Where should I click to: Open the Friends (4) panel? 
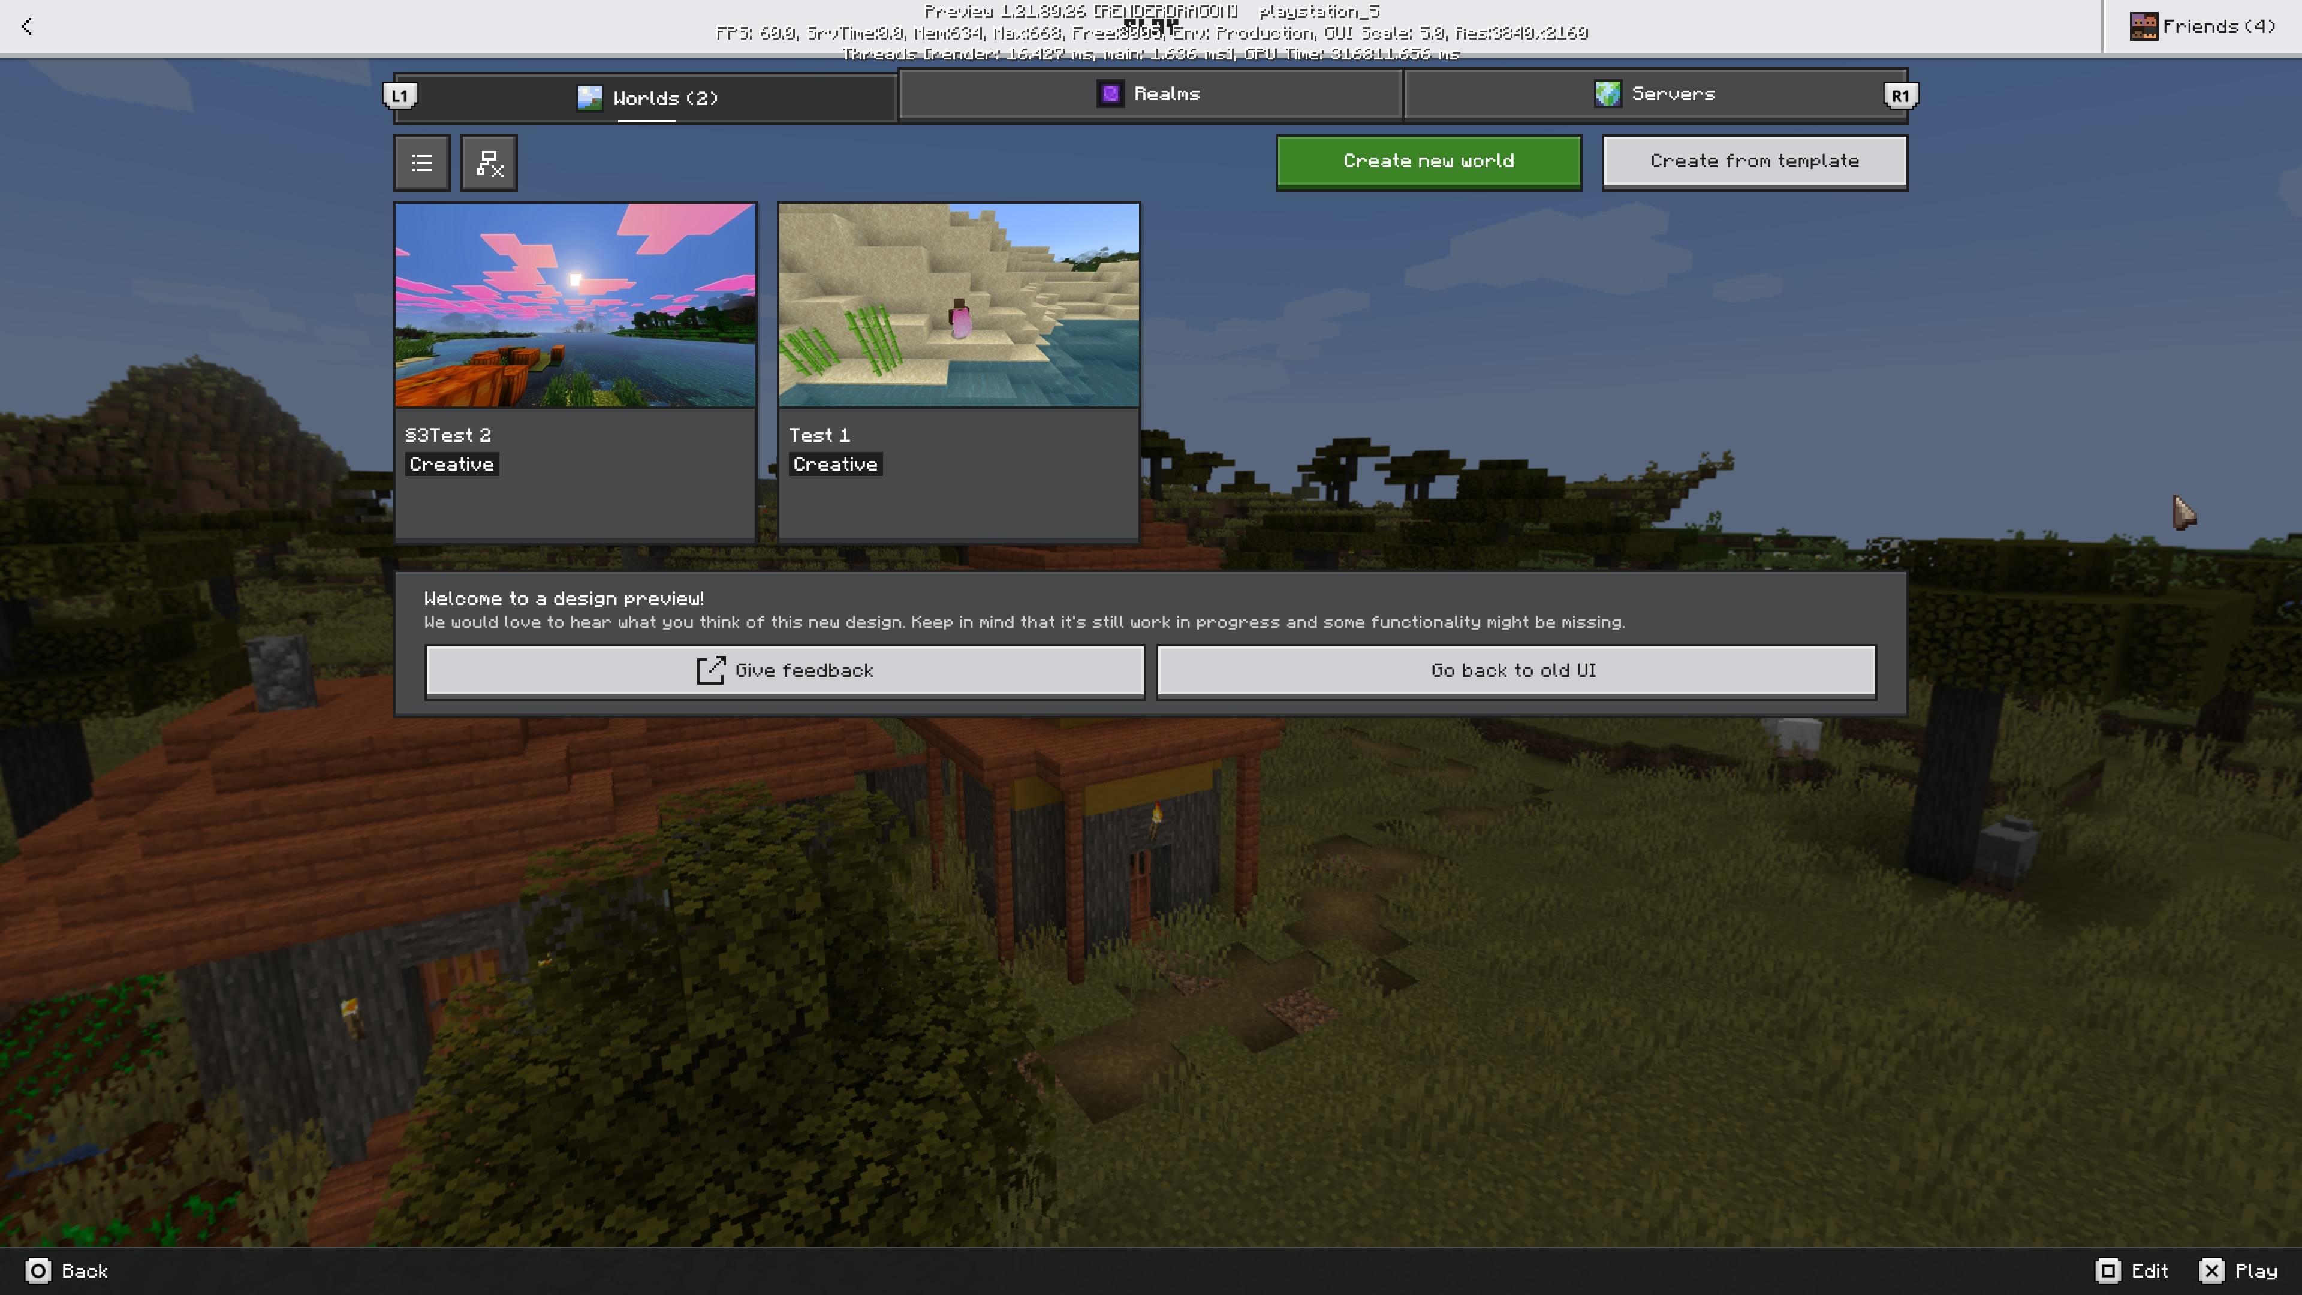tap(2202, 27)
